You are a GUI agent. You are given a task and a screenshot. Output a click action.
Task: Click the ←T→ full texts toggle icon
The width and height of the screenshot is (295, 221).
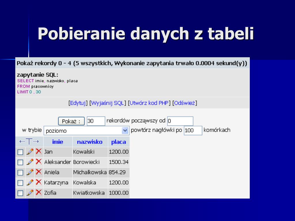[x=29, y=142]
